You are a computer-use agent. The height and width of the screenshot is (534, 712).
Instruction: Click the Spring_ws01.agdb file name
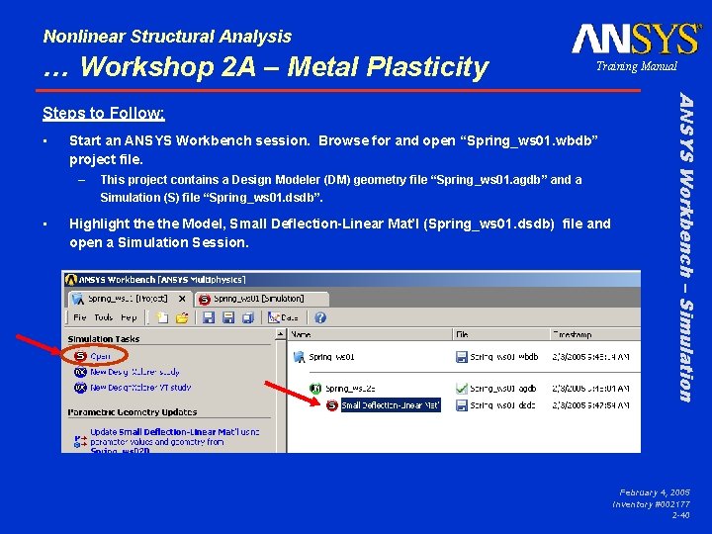point(502,389)
